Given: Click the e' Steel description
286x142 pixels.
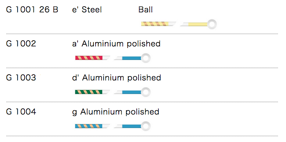Looking at the screenshot, I should 87,10.
